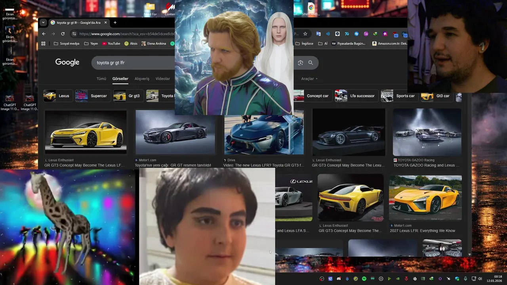This screenshot has width=507, height=285.
Task: Open Chrome tab search dropdown arrow
Action: pyautogui.click(x=43, y=23)
